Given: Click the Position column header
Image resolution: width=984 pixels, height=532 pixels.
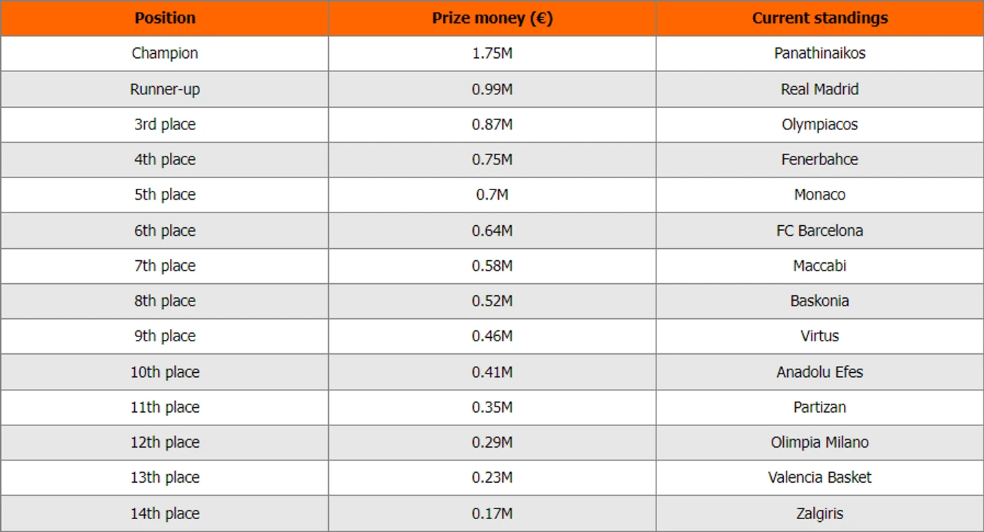Looking at the screenshot, I should click(x=165, y=18).
